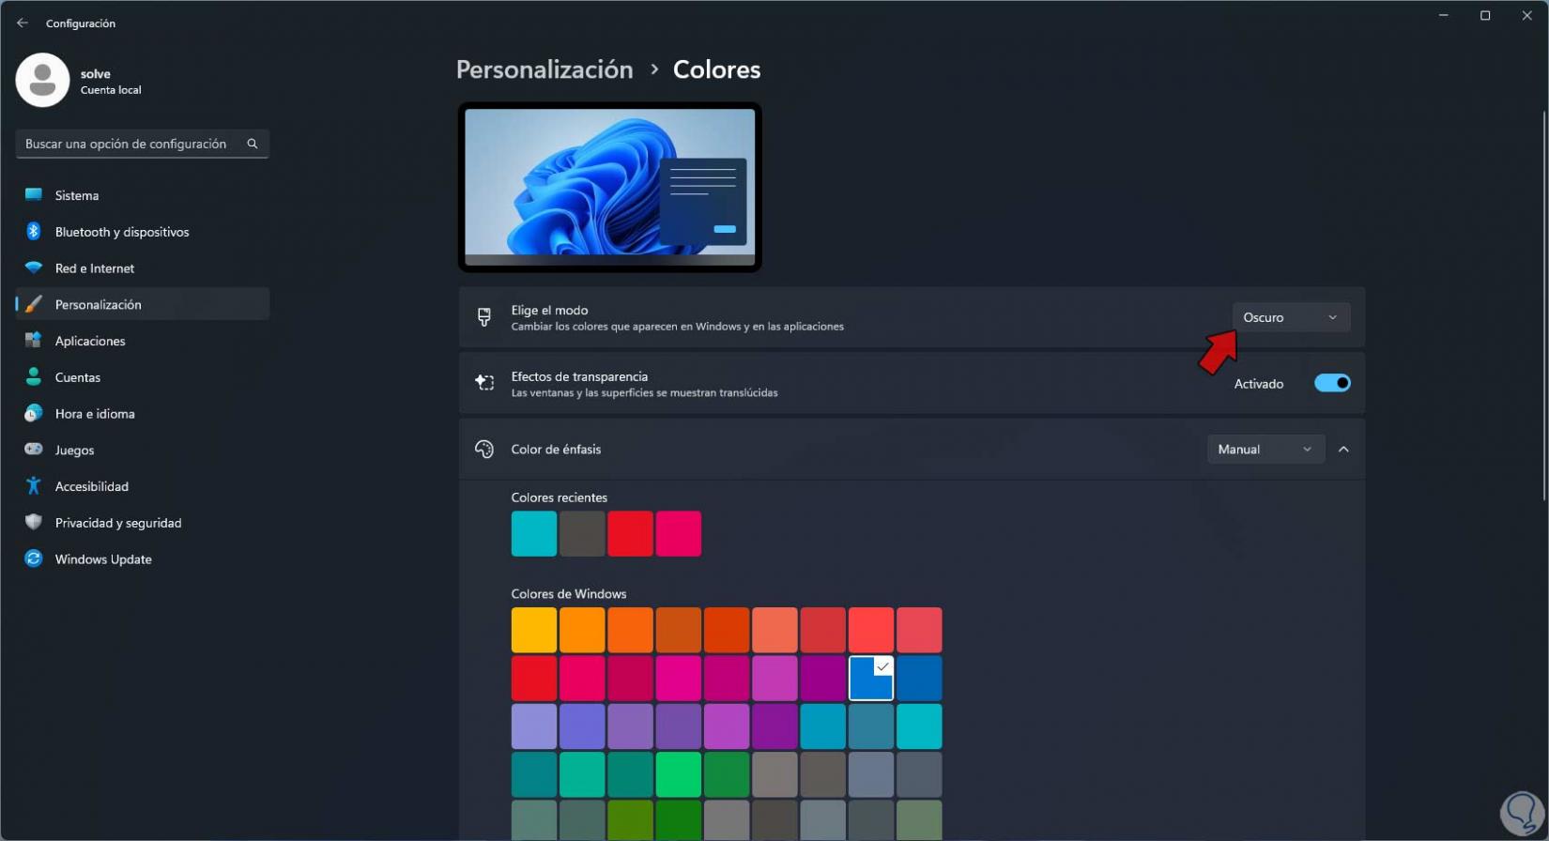Image resolution: width=1549 pixels, height=841 pixels.
Task: Select the light lavender swatch in Colores de Windows
Action: tap(534, 726)
